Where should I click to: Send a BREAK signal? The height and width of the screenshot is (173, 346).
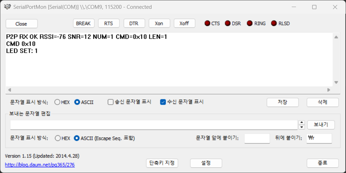pyautogui.click(x=84, y=23)
